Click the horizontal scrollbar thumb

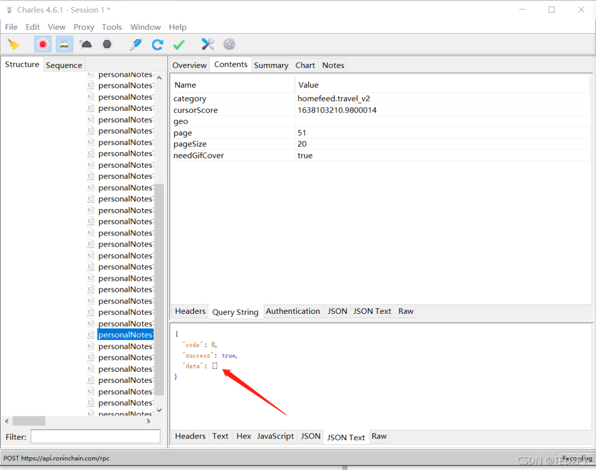coord(29,421)
